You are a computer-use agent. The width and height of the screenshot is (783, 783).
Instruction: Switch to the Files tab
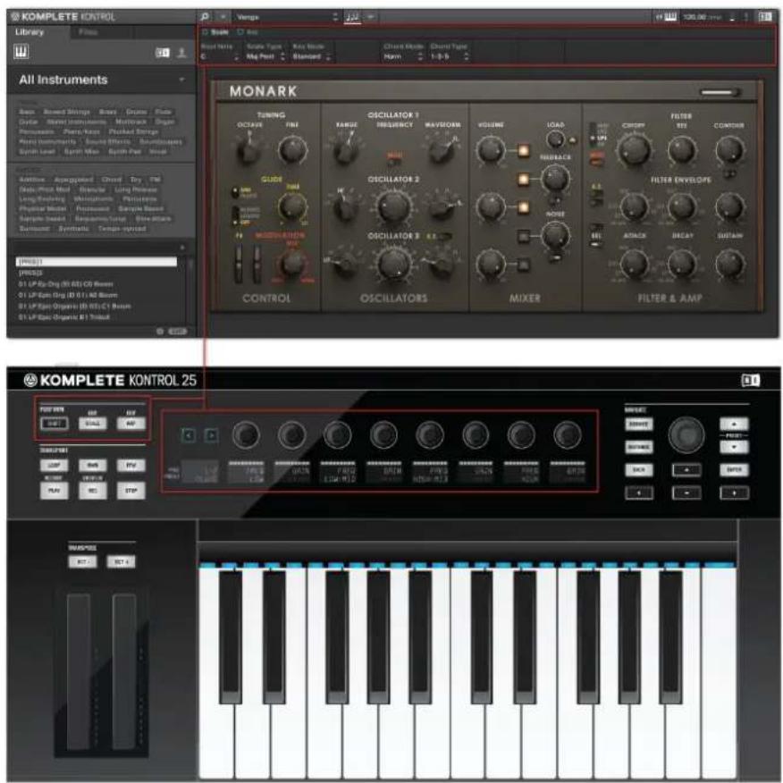point(88,32)
